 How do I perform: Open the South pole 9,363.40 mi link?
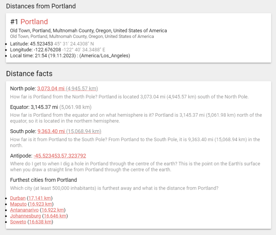click(x=51, y=132)
